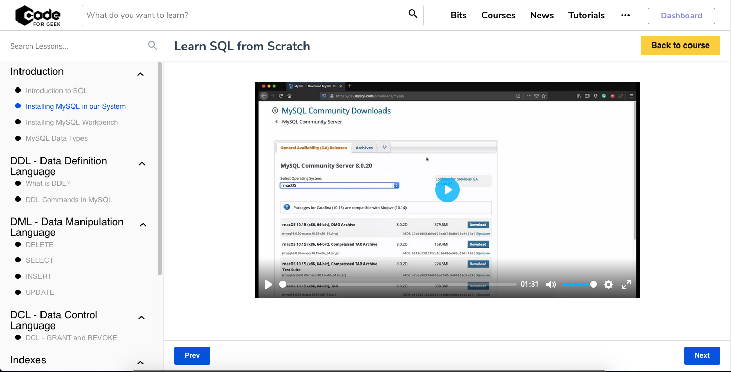Click the 01:31 video duration
The height and width of the screenshot is (372, 731).
pos(530,284)
